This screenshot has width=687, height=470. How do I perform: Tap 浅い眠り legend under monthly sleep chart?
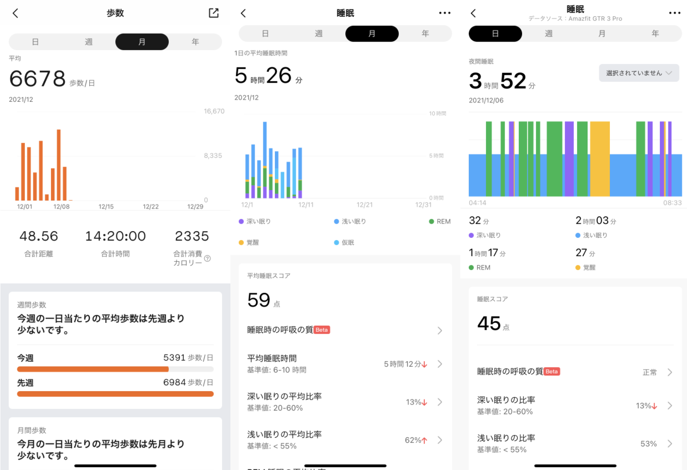(350, 221)
